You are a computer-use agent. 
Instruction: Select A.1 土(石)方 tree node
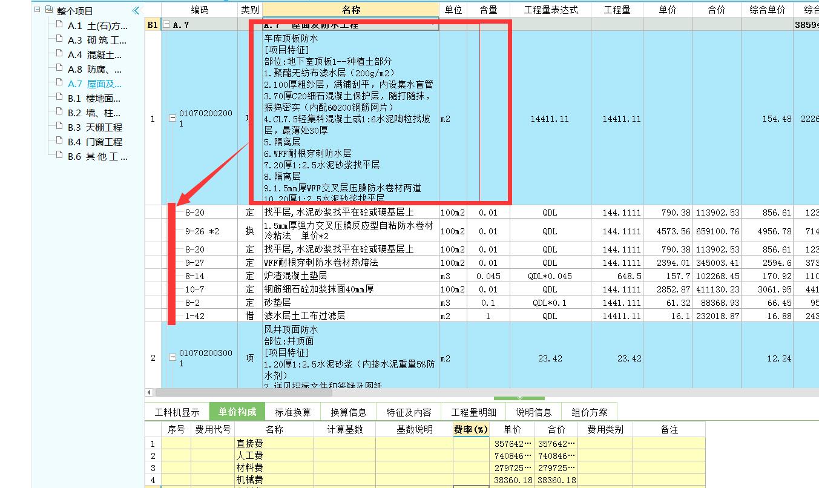[x=97, y=25]
